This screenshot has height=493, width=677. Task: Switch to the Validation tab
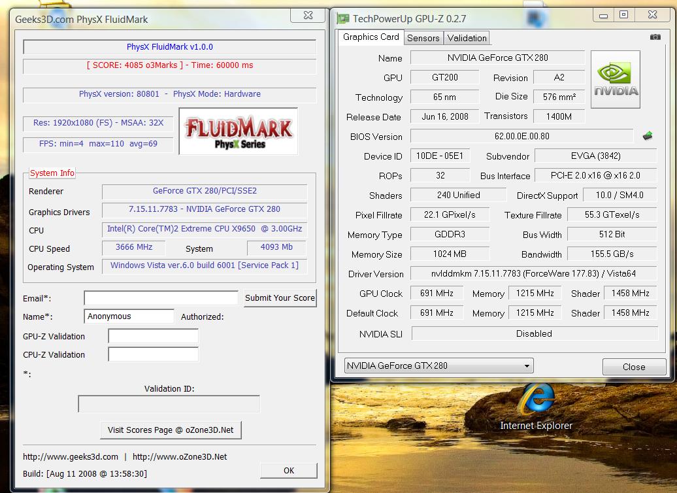point(467,38)
